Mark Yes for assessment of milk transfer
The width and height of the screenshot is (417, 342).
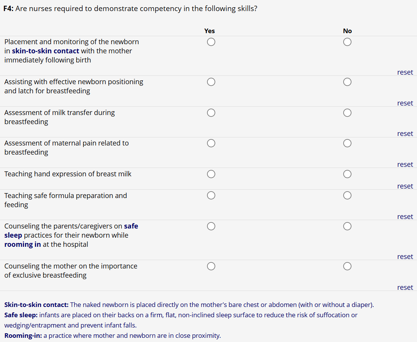[211, 113]
